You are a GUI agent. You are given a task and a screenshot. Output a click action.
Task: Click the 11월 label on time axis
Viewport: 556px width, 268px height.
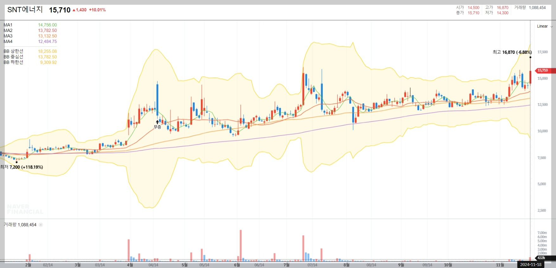pyautogui.click(x=500, y=265)
